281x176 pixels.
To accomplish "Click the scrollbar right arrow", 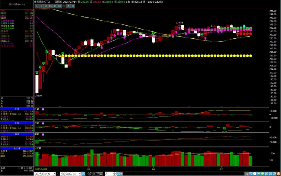I will [248, 174].
